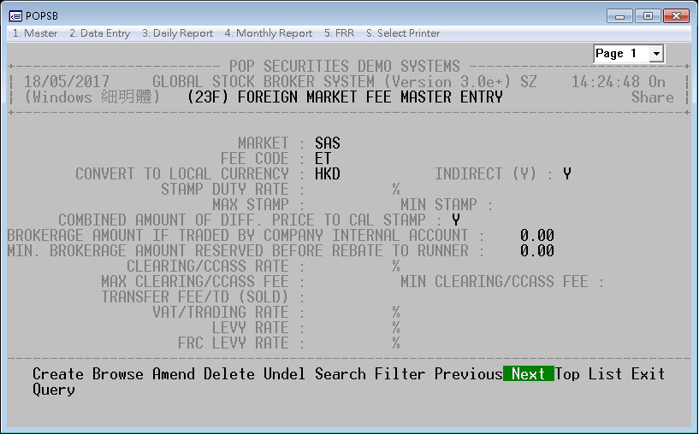Viewport: 699px width, 434px height.
Task: Click the time 14:24:48
Action: tap(606, 82)
